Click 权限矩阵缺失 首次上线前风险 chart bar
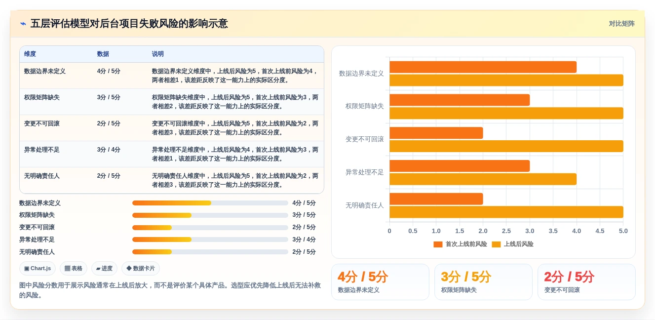Screen dimensions: 655x320 point(460,100)
